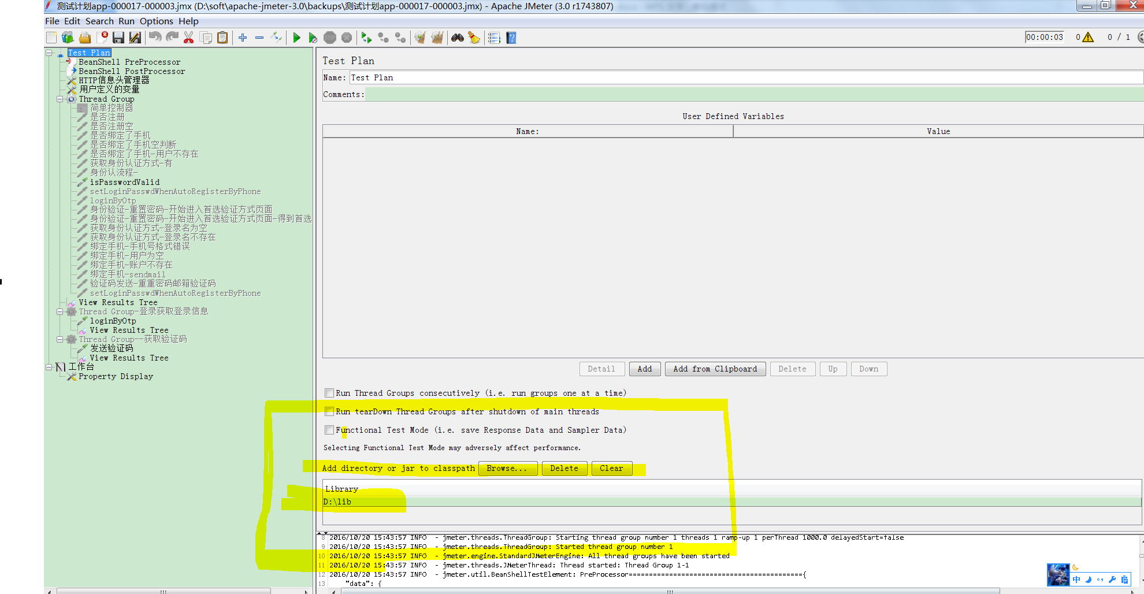Click the Paste clipboard icon

click(x=222, y=38)
